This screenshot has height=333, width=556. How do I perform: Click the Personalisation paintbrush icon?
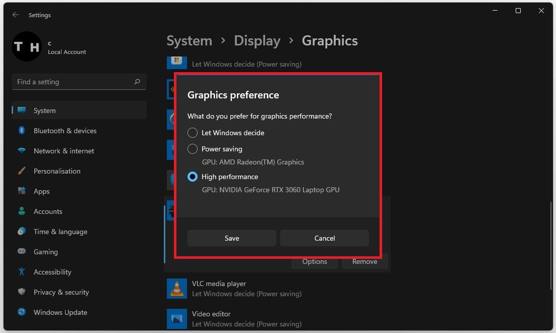pos(22,171)
